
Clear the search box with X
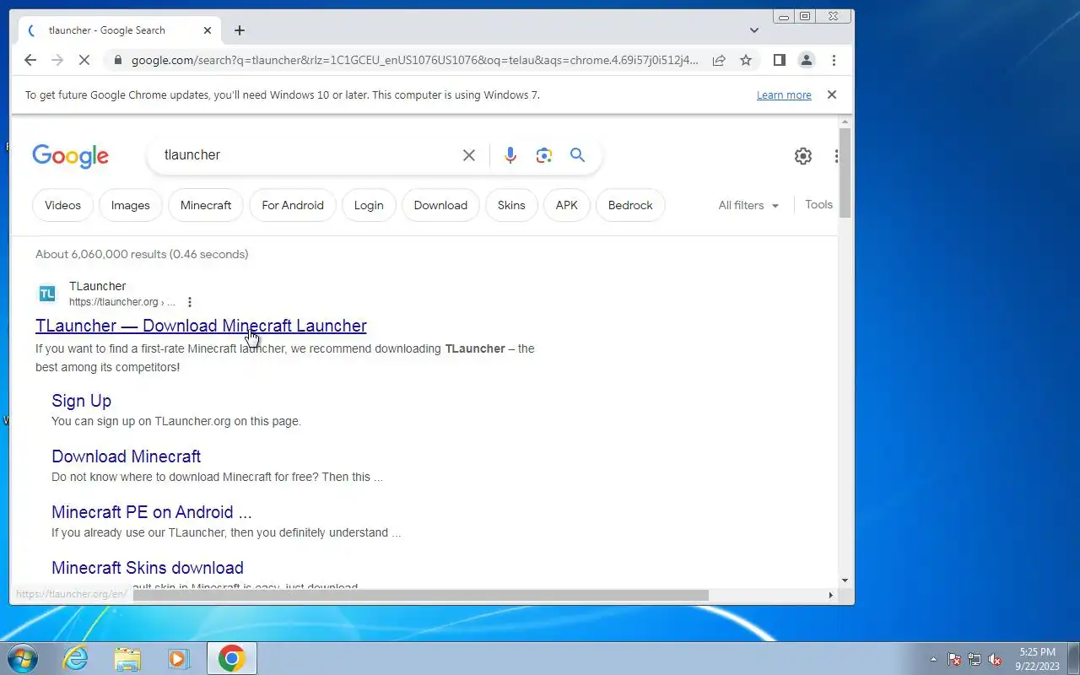469,155
